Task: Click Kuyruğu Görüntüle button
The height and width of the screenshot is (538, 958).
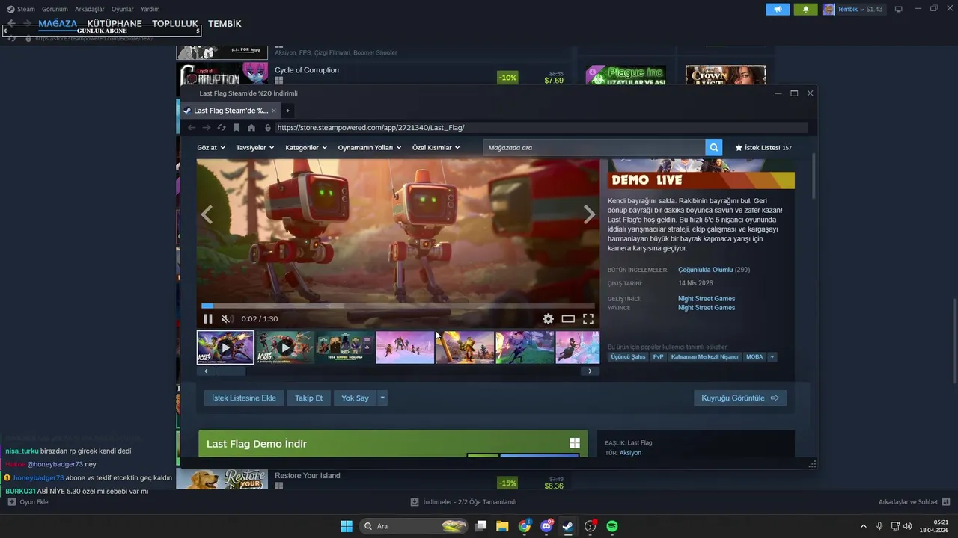Action: tap(740, 398)
